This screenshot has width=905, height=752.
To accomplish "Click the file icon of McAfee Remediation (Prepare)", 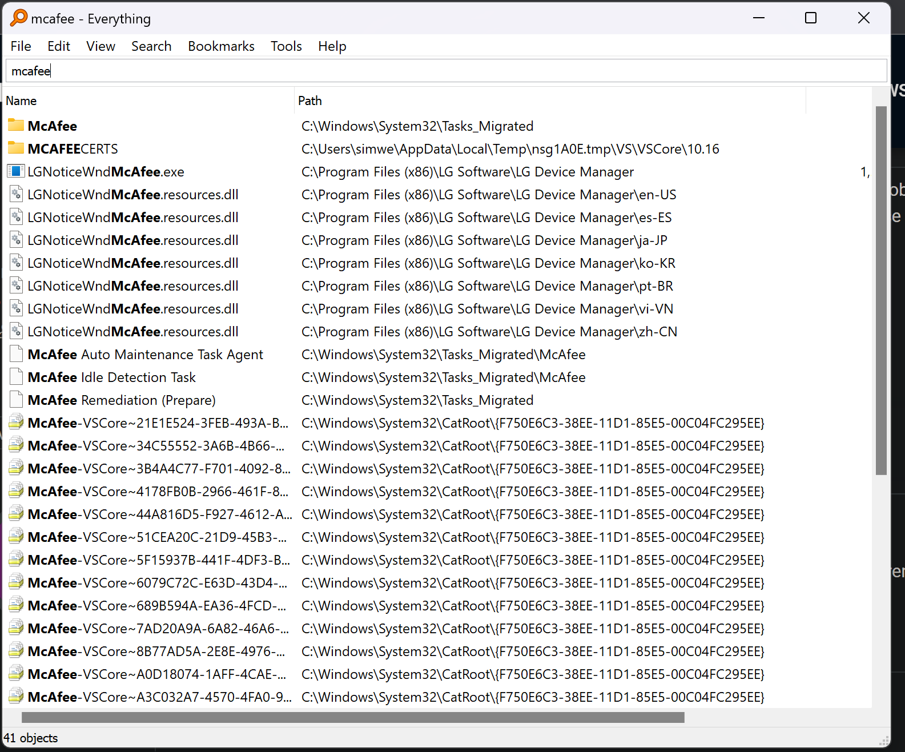I will tap(16, 399).
